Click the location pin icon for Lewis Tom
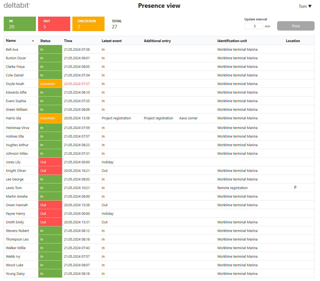This screenshot has width=320, height=281. [295, 187]
